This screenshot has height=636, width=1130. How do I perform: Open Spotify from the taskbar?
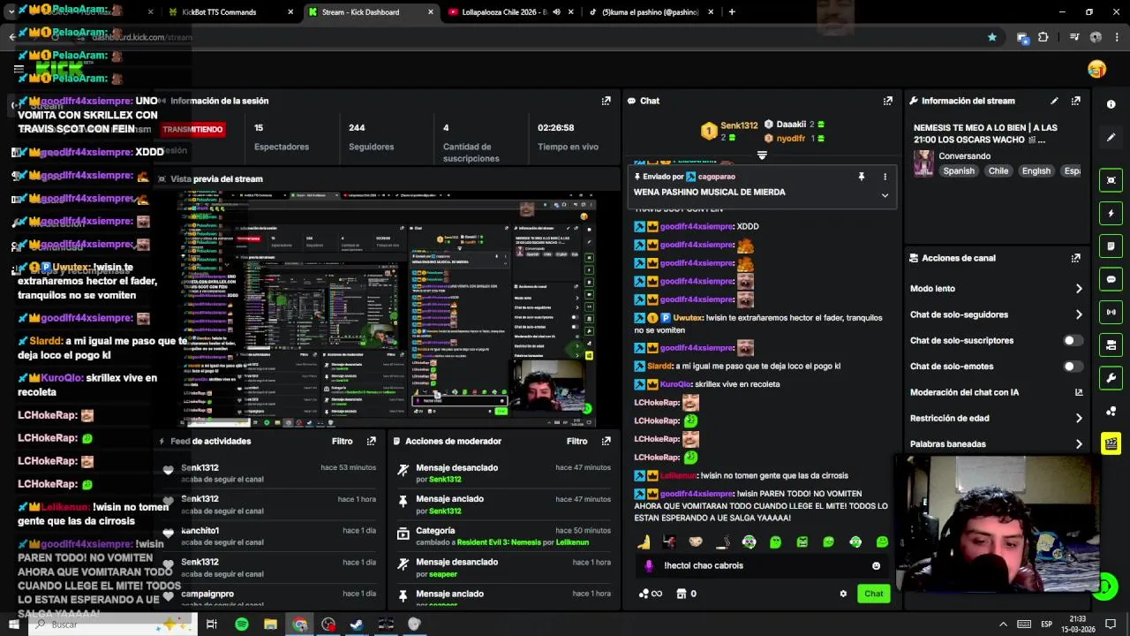click(x=242, y=625)
